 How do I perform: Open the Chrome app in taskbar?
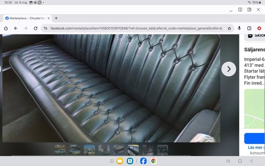point(153,161)
